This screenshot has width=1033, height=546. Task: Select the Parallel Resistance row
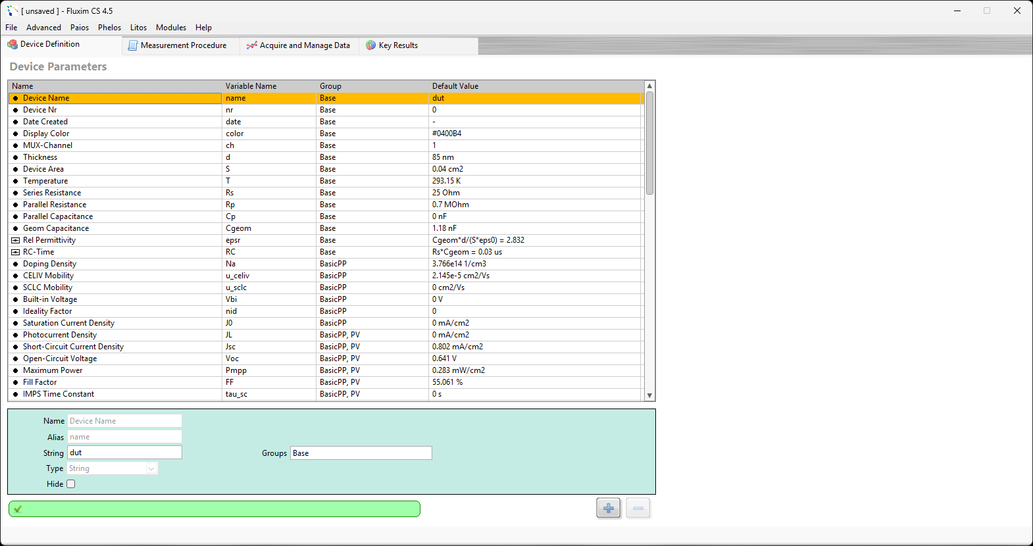[x=326, y=205]
